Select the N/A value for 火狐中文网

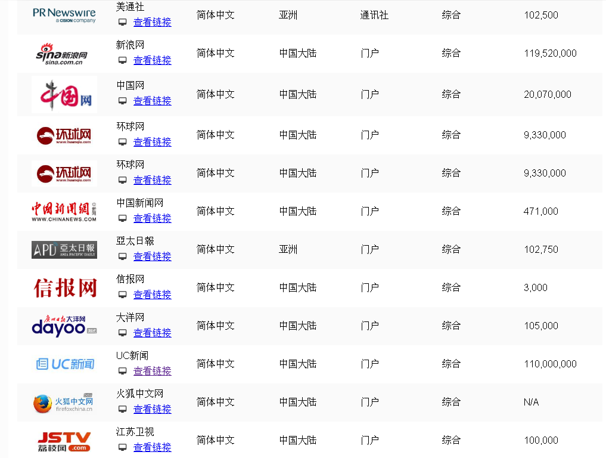click(x=532, y=403)
